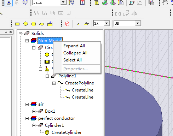This screenshot has width=173, height=136.
Task: Open the 3D movement mode dropdown
Action: point(138,23)
